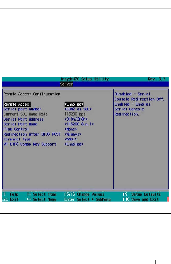
Task: Select the Server menu tab
Action: point(66,84)
